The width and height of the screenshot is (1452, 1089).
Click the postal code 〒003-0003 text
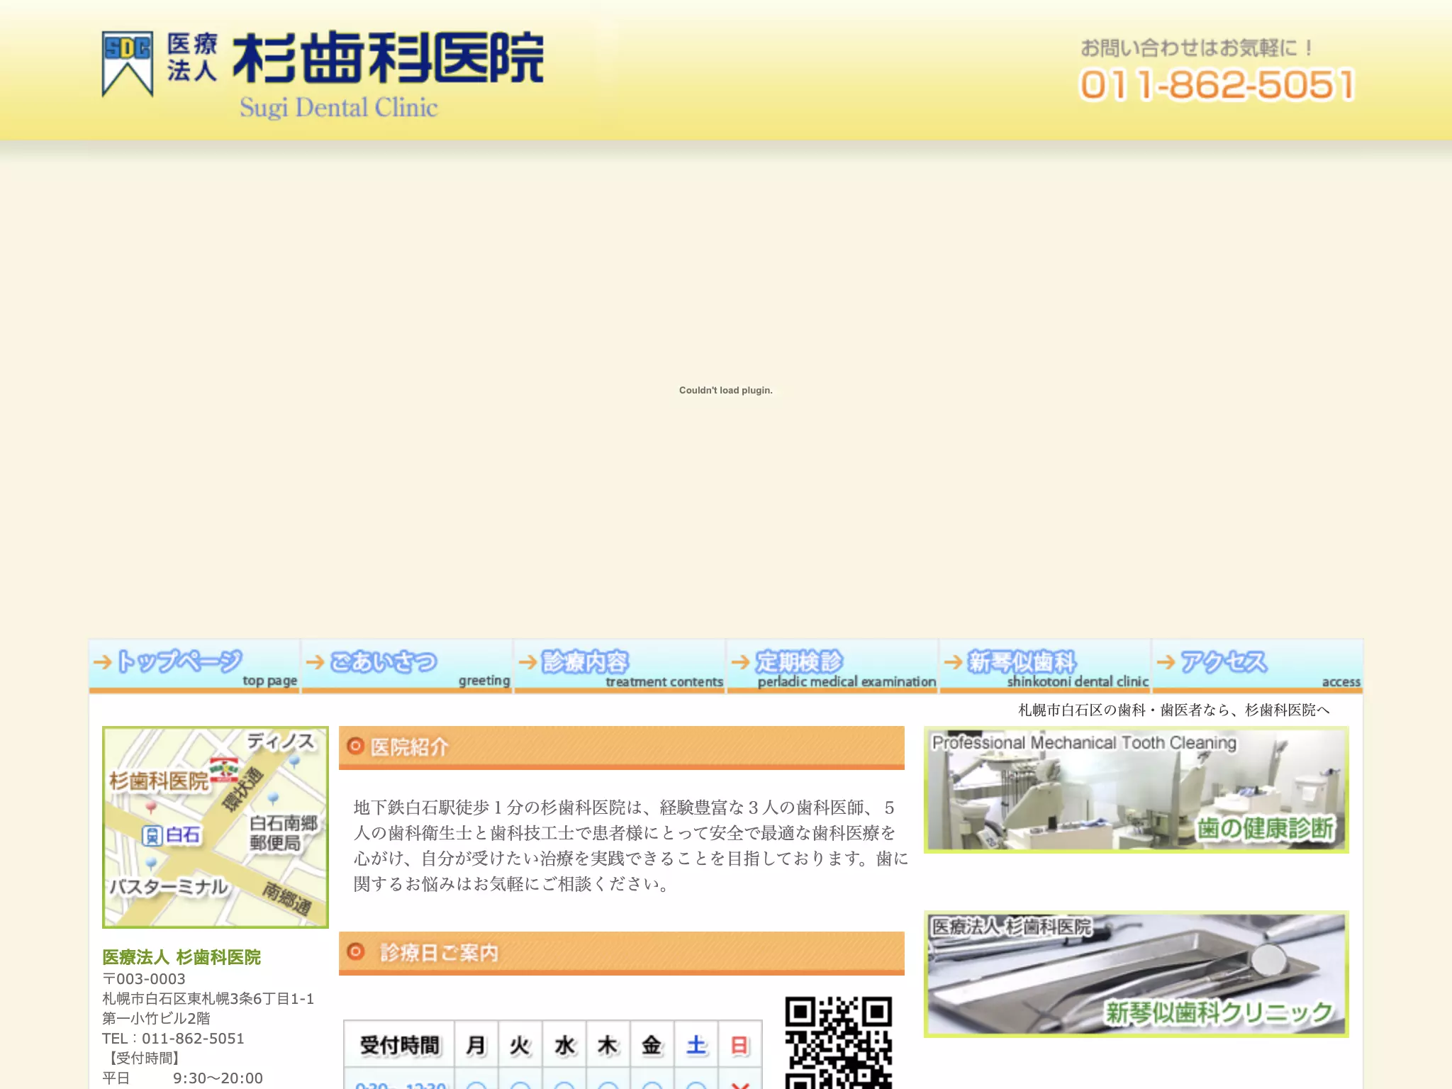tap(144, 979)
